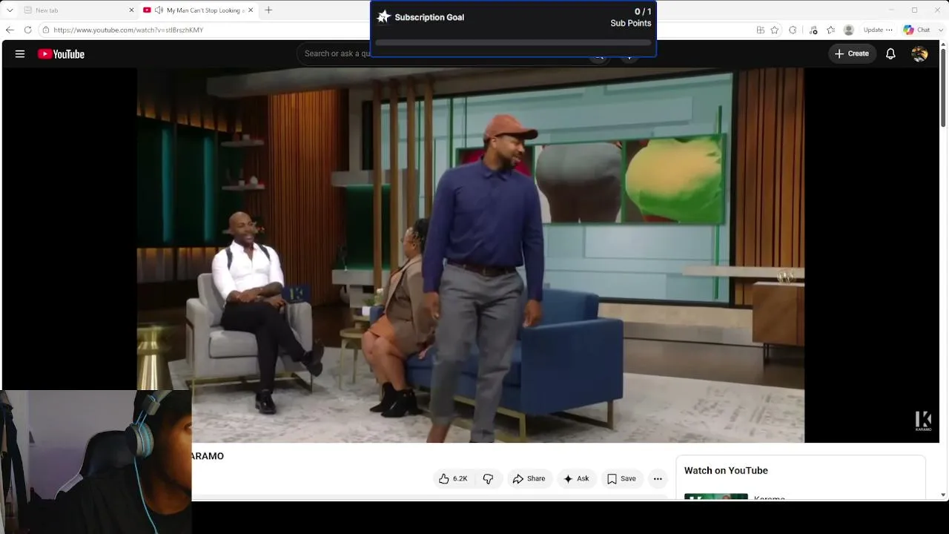Switch to the New tab tab
This screenshot has height=534, width=949.
[x=78, y=10]
